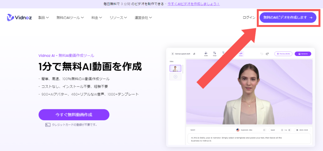Open the 製品 menu
This screenshot has width=323, height=151.
44,18
